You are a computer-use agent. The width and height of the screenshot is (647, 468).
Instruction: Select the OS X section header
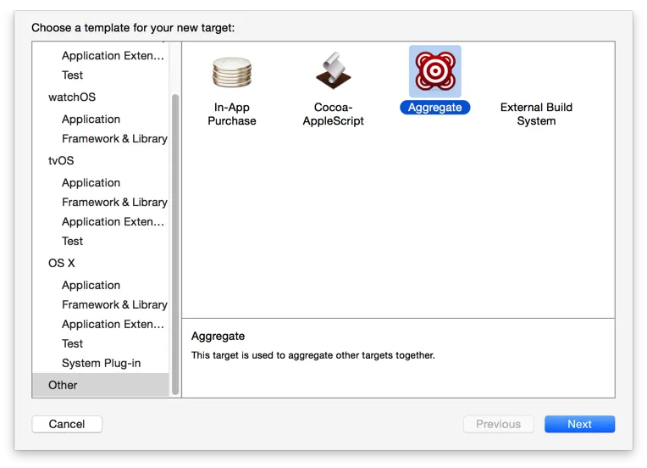tap(62, 263)
